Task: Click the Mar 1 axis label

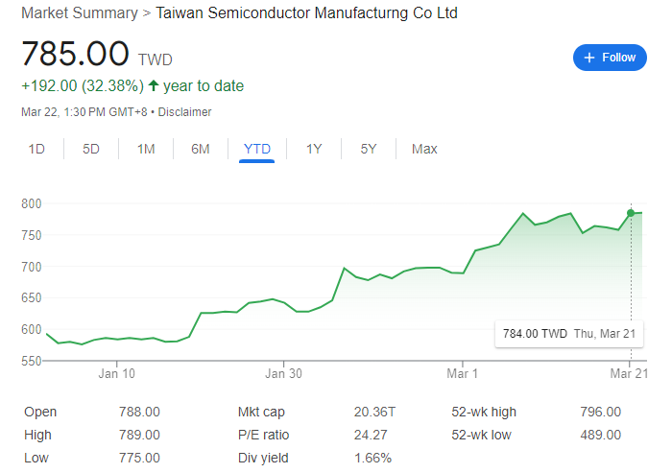Action: (x=462, y=373)
